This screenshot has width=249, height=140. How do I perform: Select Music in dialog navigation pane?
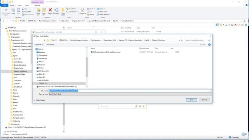(x=41, y=61)
